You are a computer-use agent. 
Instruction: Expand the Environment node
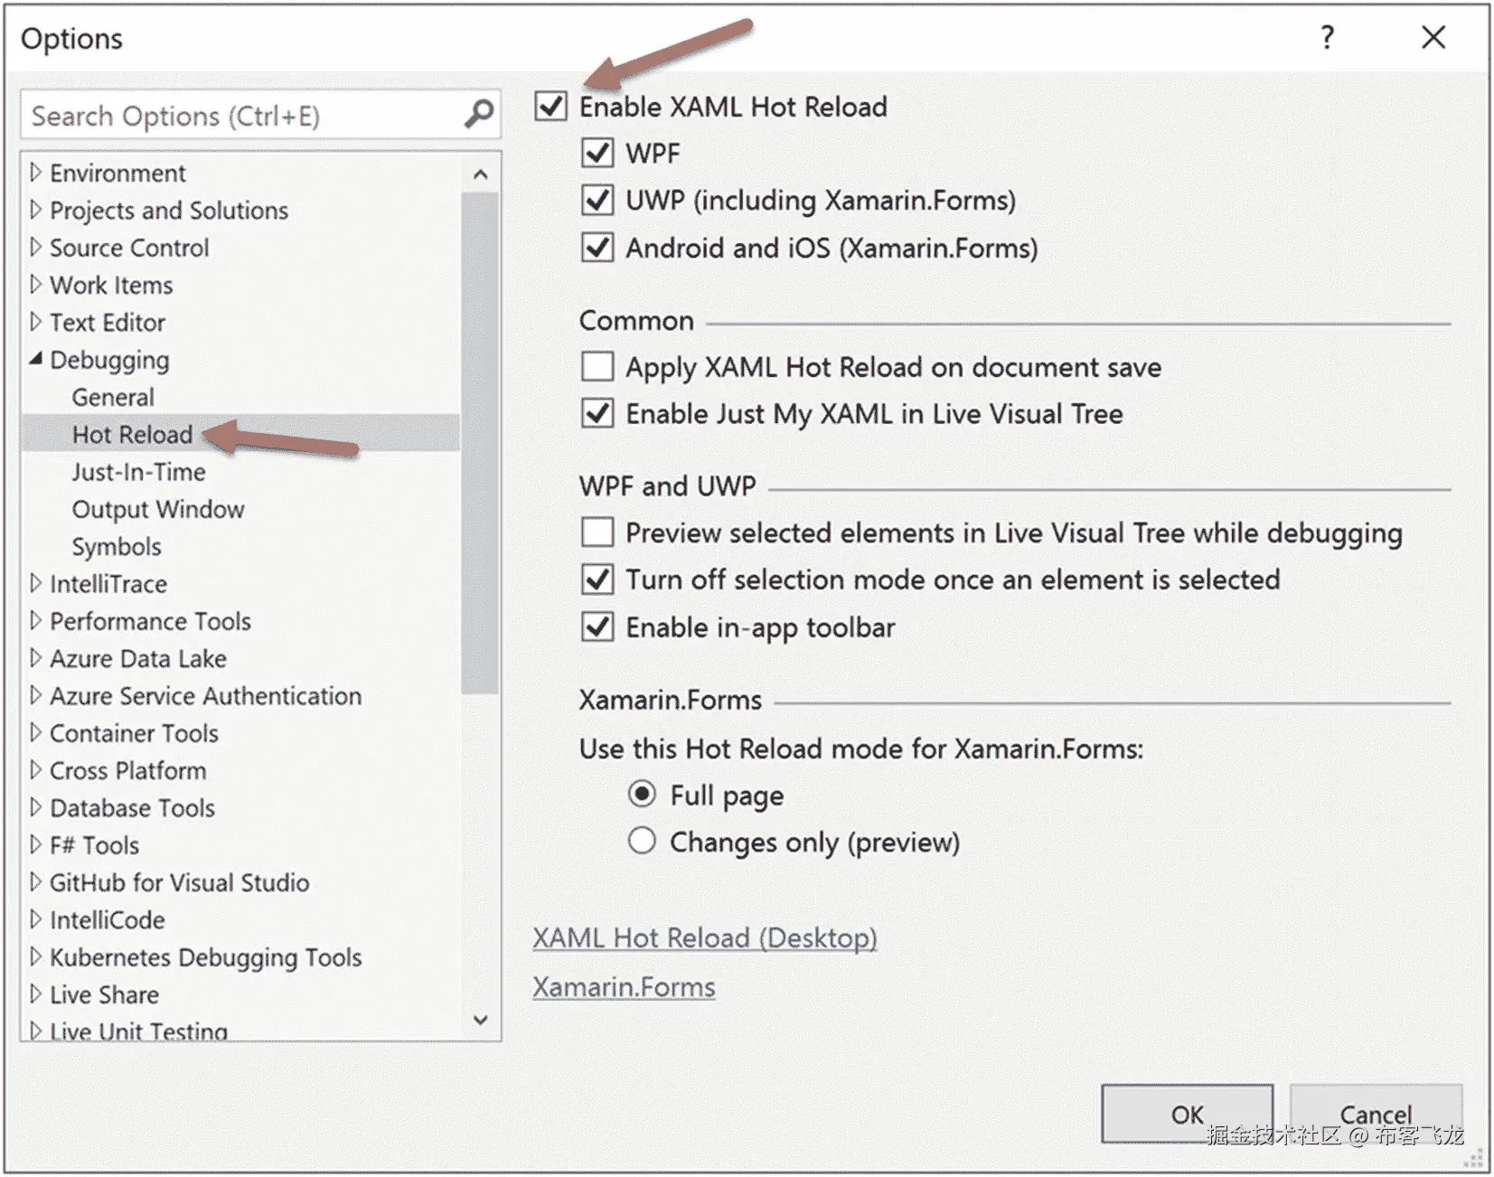[x=35, y=172]
